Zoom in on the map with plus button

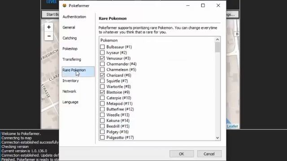click(49, 27)
